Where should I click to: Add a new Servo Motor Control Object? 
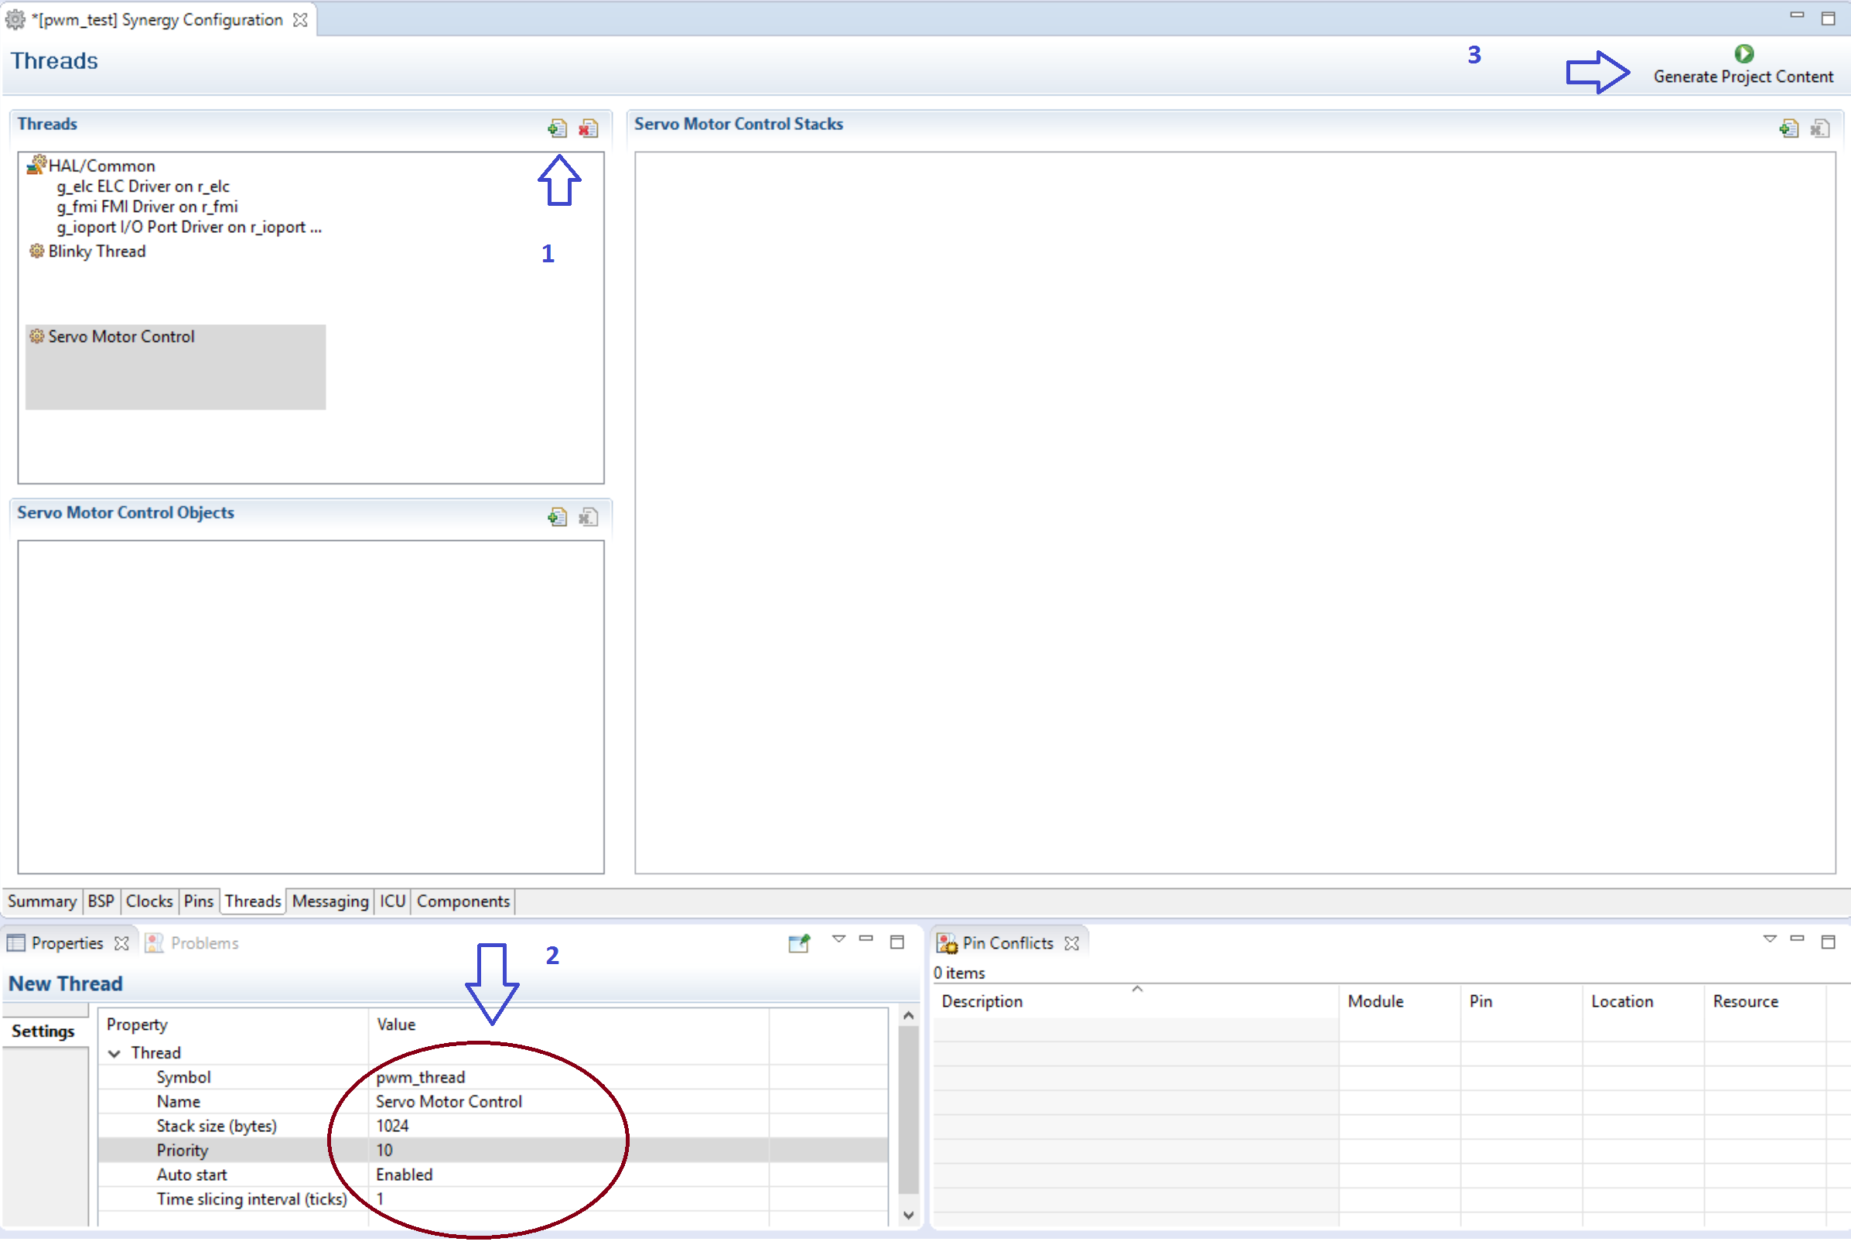coord(558,517)
